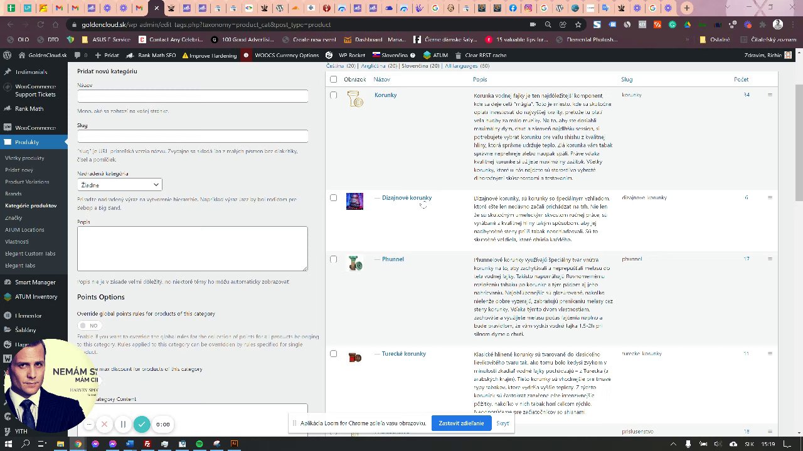Finish the Loom recording with the check button
This screenshot has height=451, width=803.
tap(142, 424)
